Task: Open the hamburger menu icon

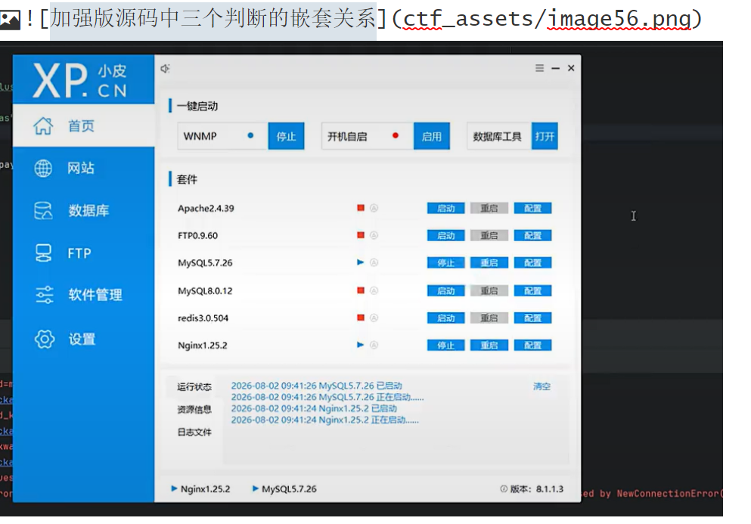Action: point(539,68)
